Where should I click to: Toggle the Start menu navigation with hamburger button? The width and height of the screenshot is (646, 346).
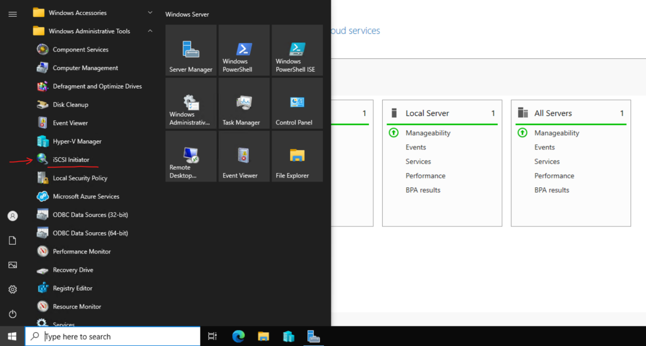[13, 14]
